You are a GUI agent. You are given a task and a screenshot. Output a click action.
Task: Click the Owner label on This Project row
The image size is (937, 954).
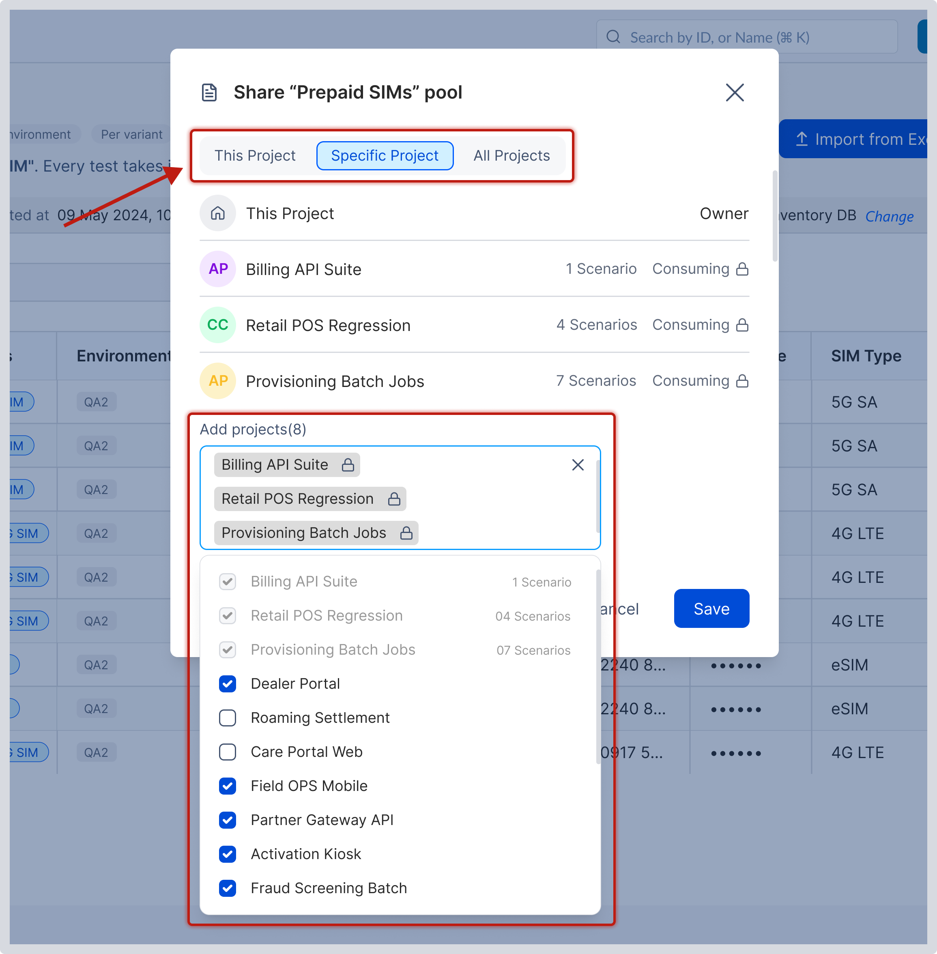tap(724, 213)
